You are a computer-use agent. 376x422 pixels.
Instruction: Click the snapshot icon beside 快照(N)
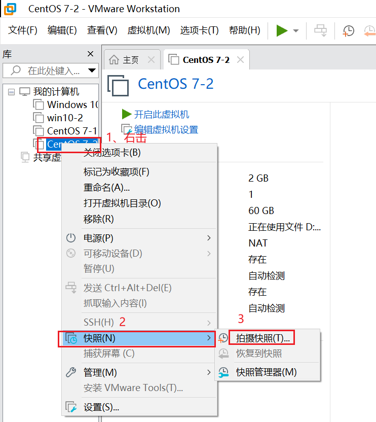click(x=71, y=338)
